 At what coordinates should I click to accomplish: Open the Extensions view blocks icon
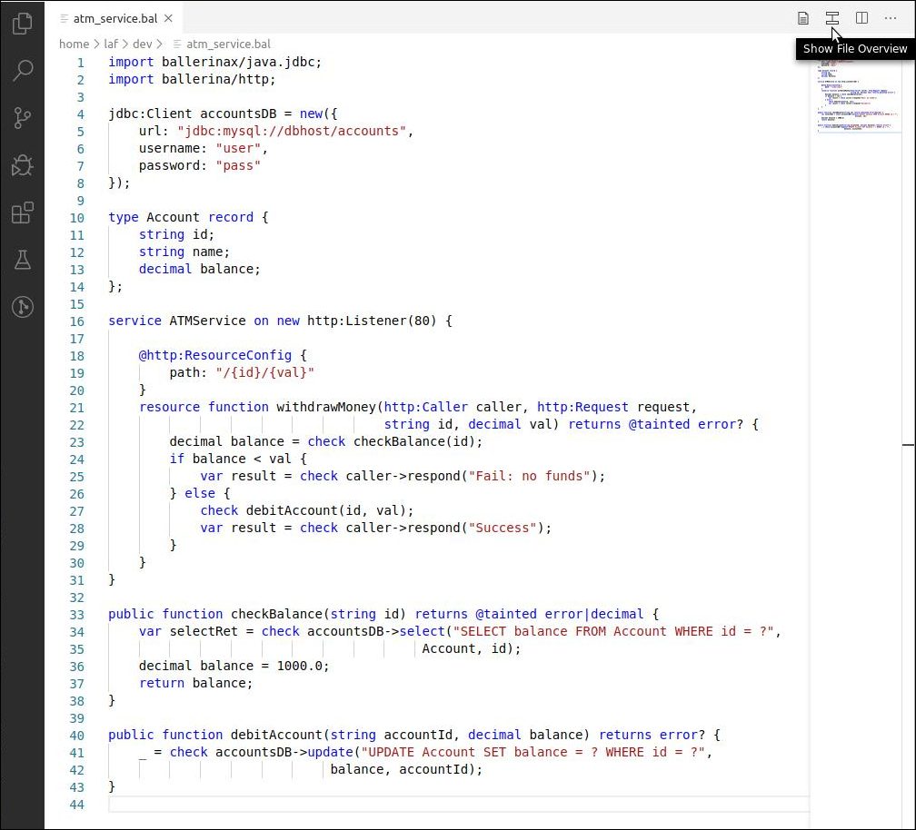click(x=23, y=212)
